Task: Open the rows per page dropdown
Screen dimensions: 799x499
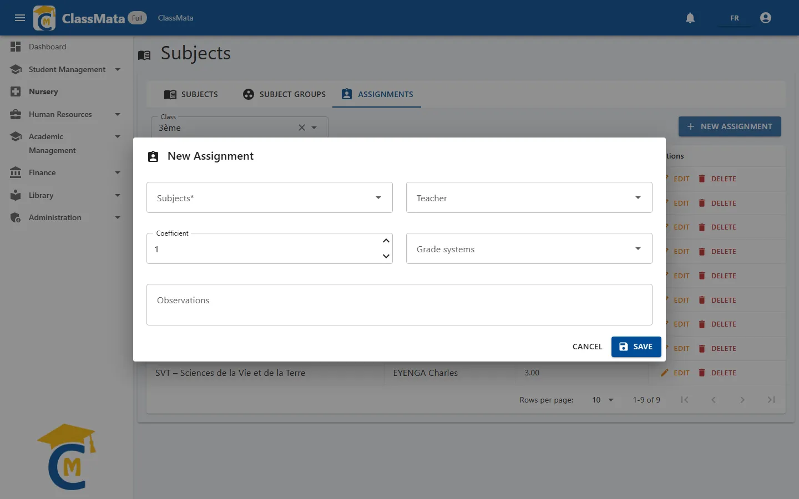Action: (603, 400)
